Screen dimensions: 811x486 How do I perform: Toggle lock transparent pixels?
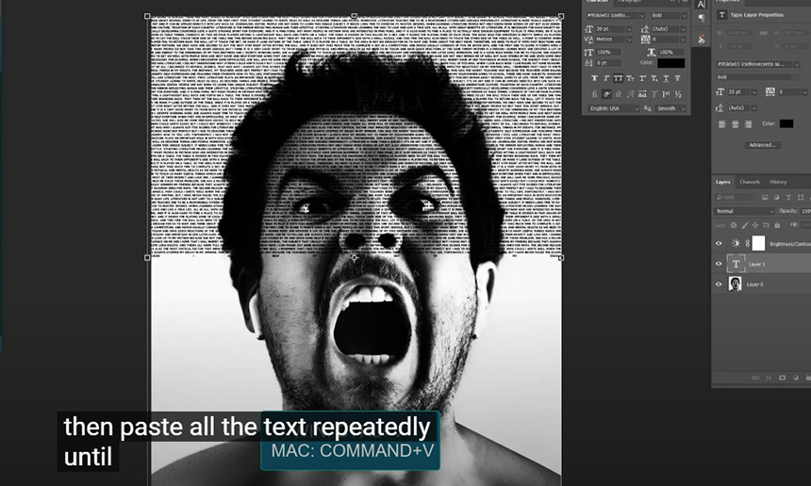pos(734,225)
